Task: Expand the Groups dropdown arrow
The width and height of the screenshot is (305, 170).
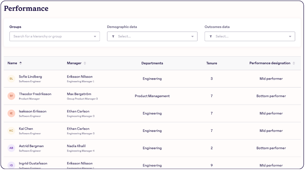Action: tap(95, 36)
